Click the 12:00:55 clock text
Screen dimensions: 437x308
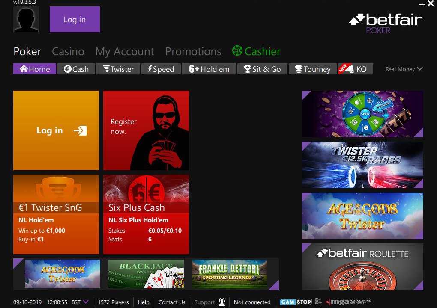click(x=57, y=302)
